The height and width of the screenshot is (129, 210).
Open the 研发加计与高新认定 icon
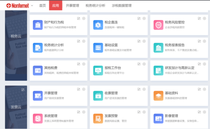click(x=158, y=70)
